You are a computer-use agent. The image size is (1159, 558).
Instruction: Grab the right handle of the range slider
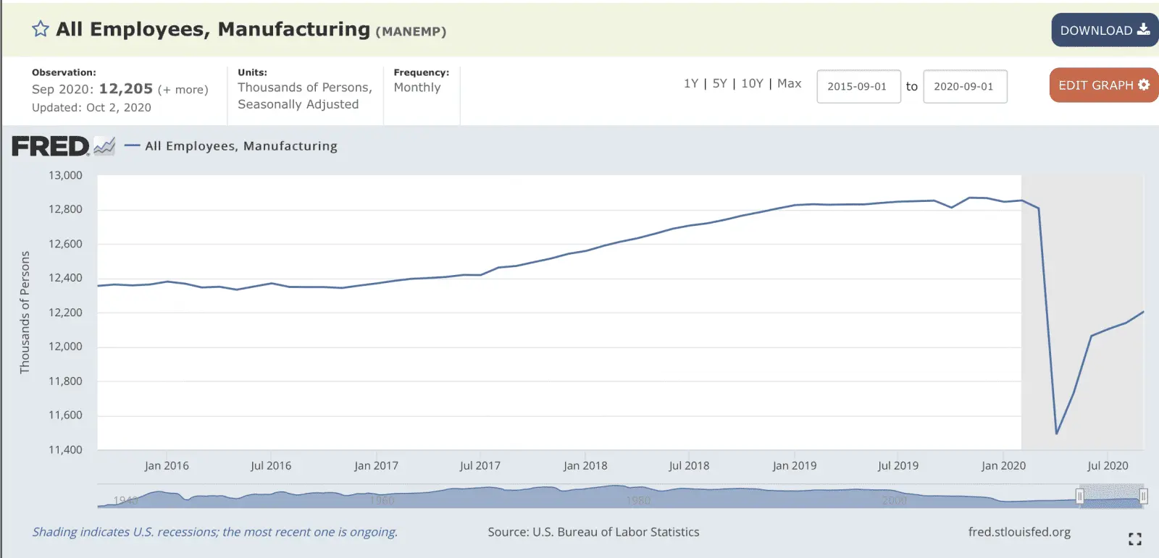(1143, 496)
